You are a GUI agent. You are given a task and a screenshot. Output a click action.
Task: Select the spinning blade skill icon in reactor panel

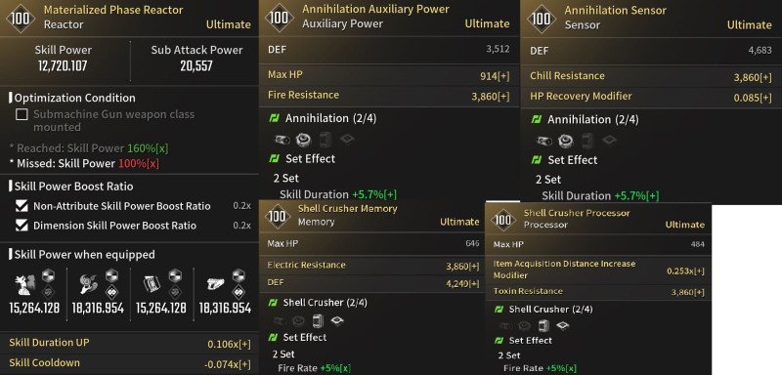[x=88, y=285]
